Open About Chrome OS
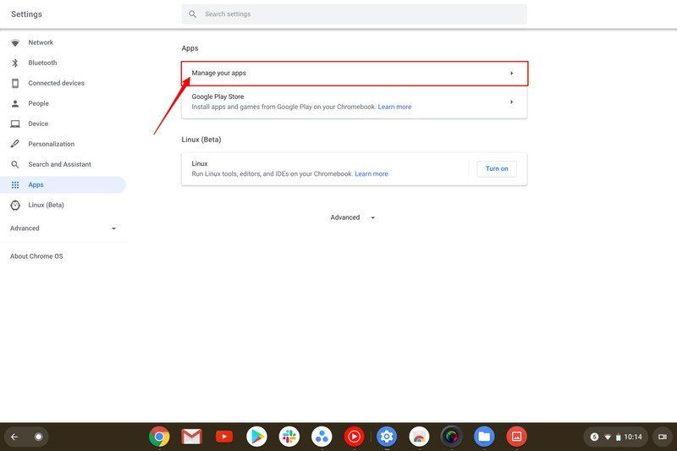Viewport: 677px width, 451px height. 36,256
